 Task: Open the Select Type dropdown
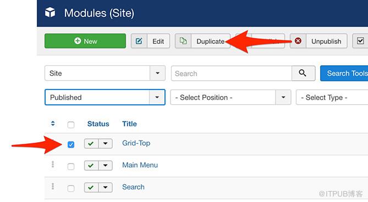tap(332, 97)
